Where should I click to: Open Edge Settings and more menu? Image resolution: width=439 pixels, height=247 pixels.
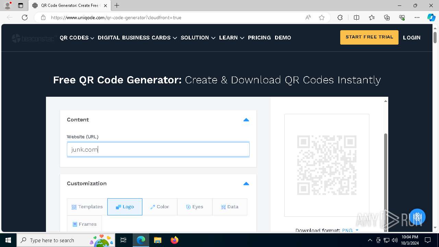417,17
